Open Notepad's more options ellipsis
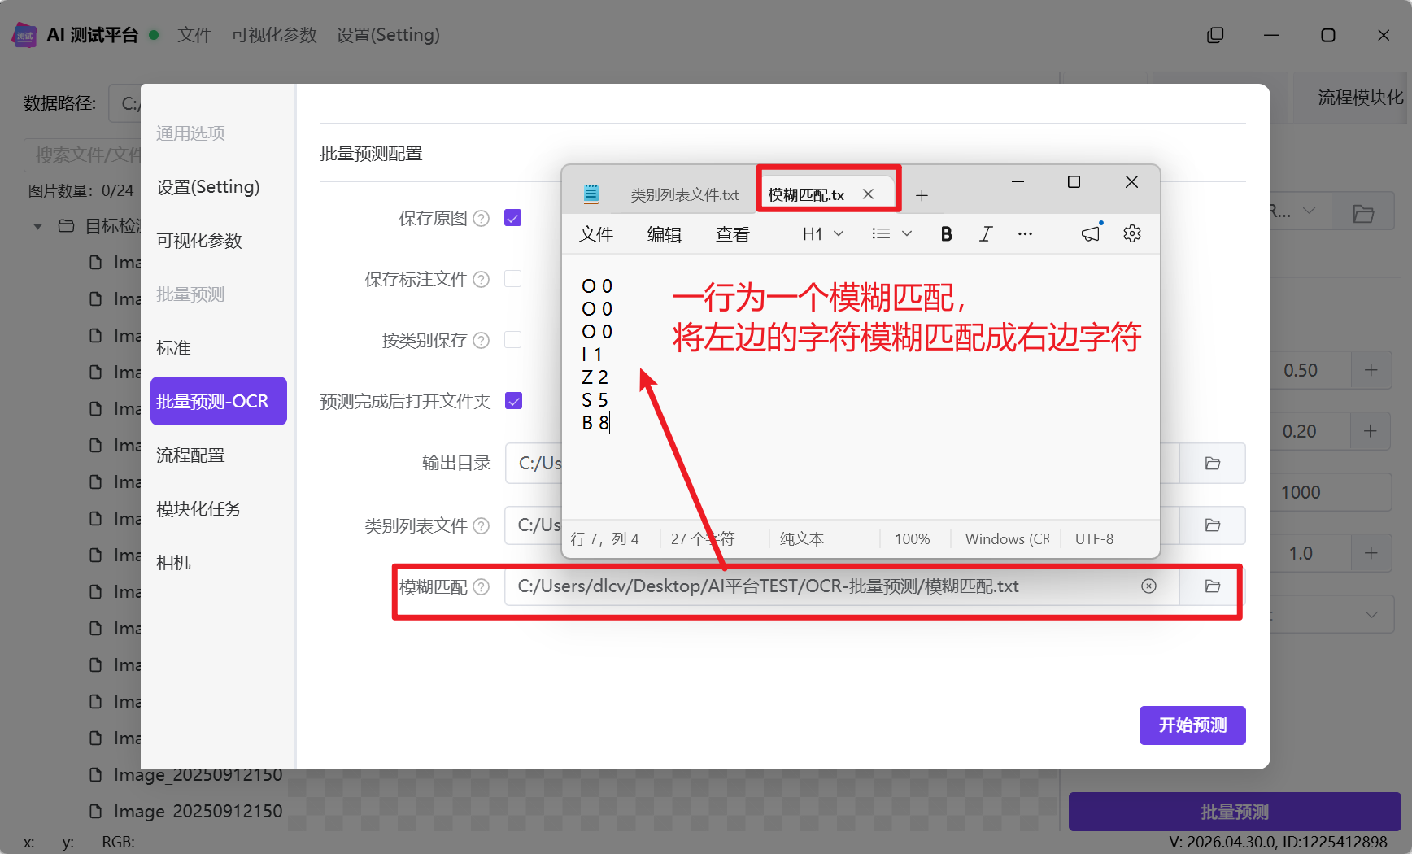 coord(1025,234)
